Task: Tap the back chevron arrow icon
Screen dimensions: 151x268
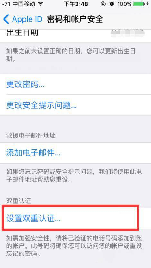Action: [6, 19]
